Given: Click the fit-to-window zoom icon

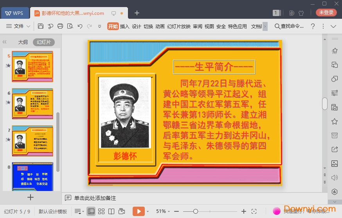Looking at the screenshot, I should coord(254,211).
